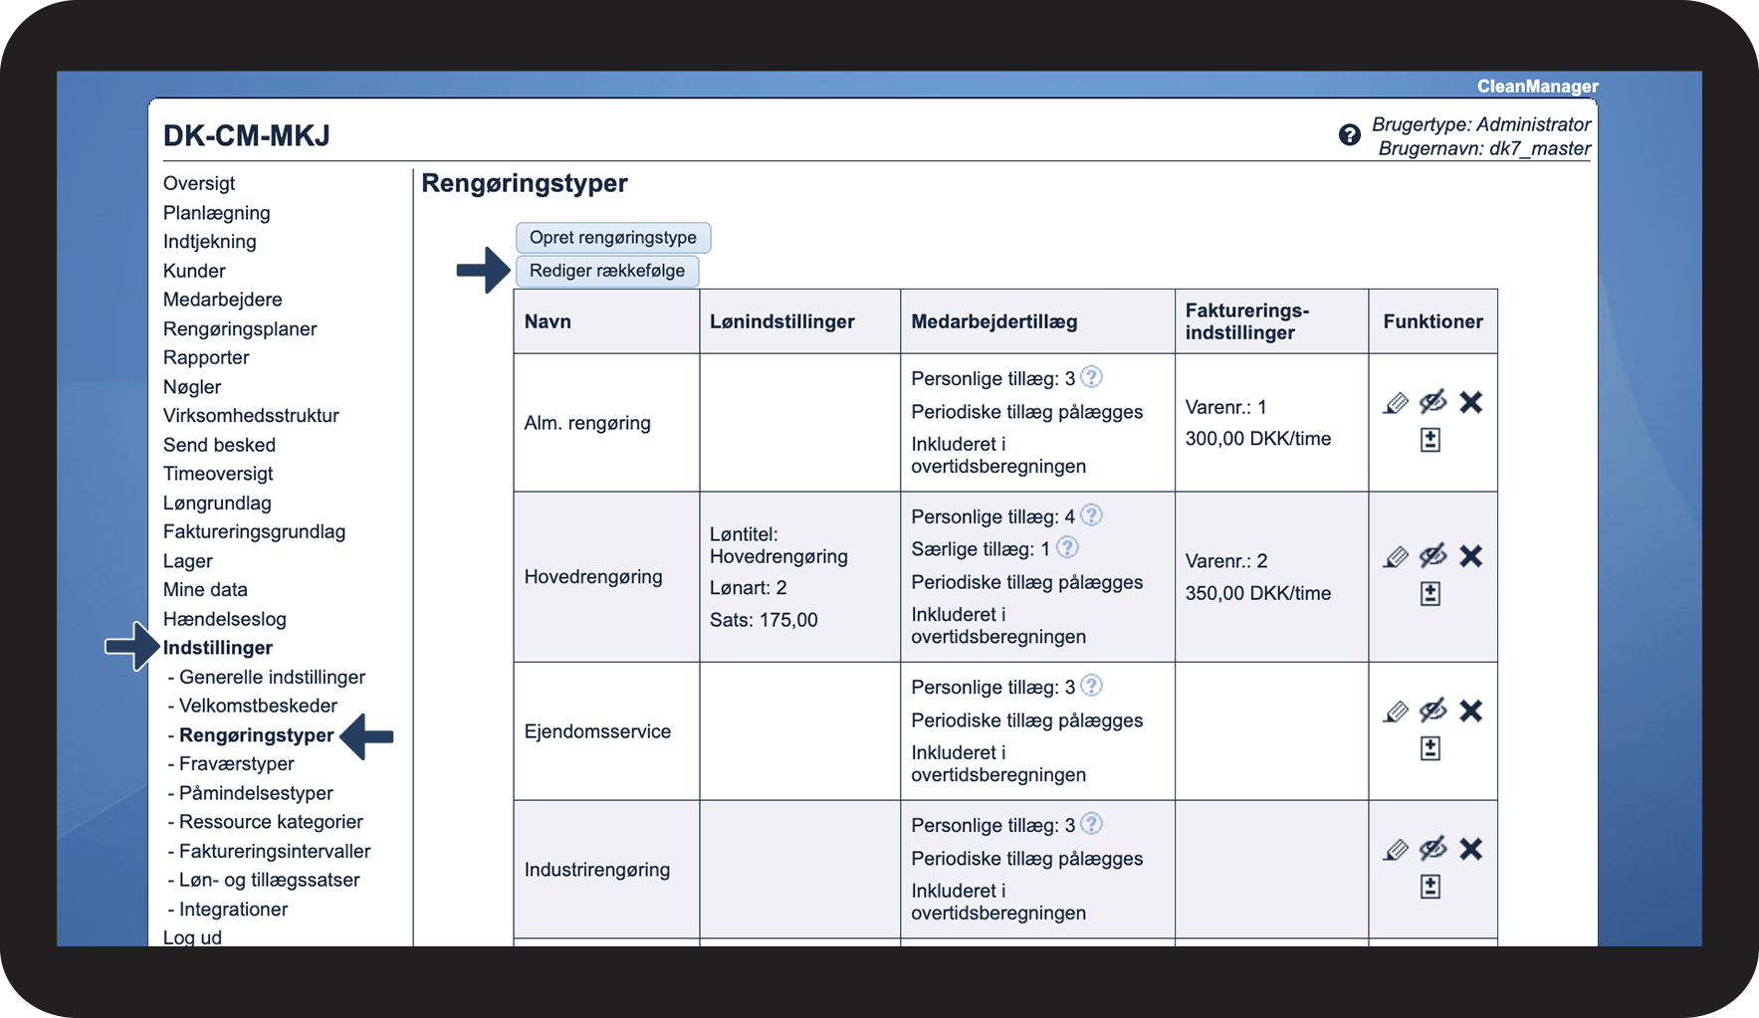This screenshot has height=1018, width=1759.
Task: Show help for Personlige tillæg in Alm. rengøring
Action: pyautogui.click(x=1092, y=377)
